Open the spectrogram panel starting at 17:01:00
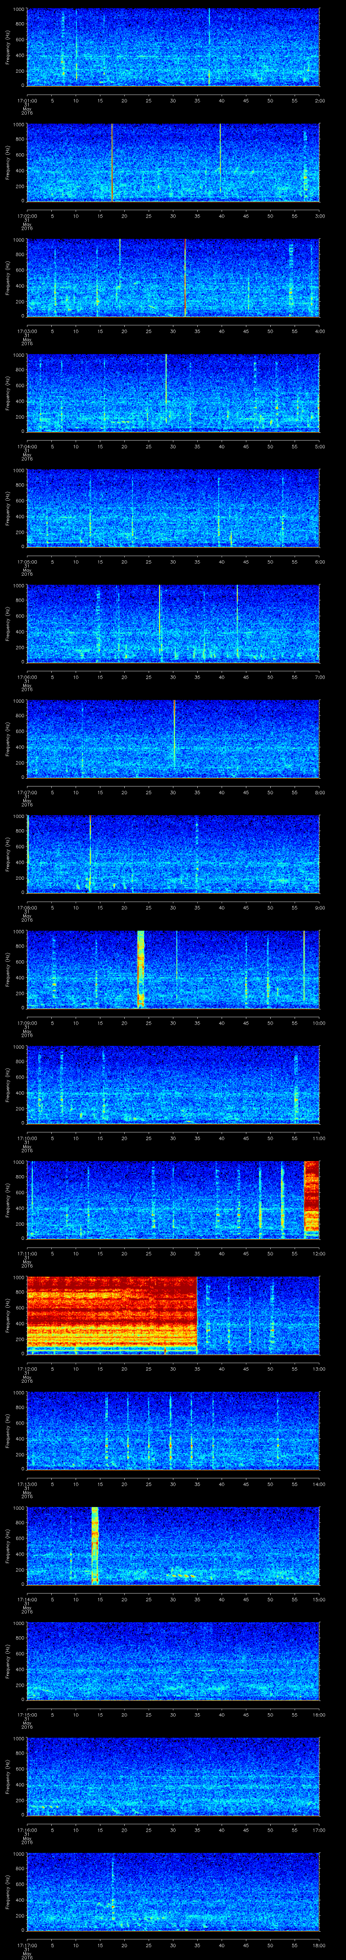This screenshot has width=346, height=1960. pos(173,47)
